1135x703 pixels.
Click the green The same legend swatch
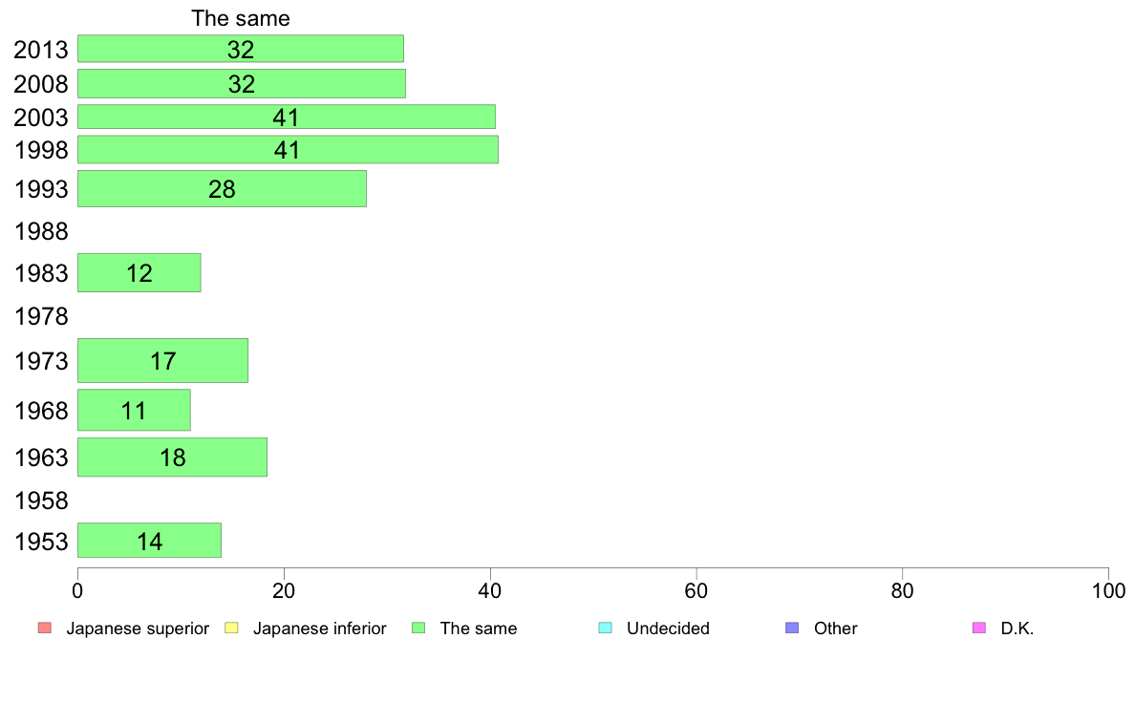click(x=418, y=628)
